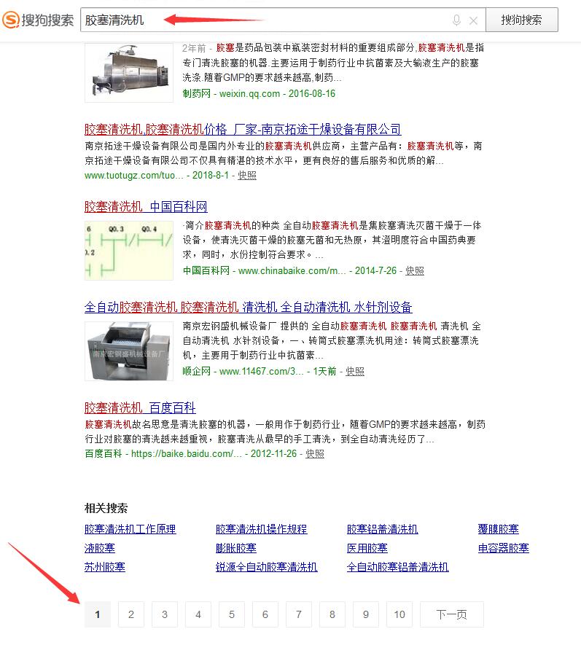Image resolution: width=581 pixels, height=645 pixels.
Task: Open the first result's machine thumbnail image
Action: click(128, 72)
